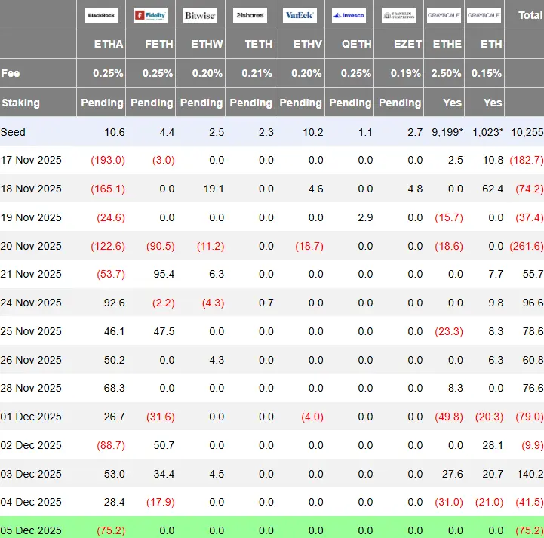Select the ETHA column header
The image size is (544, 538).
[x=108, y=44]
